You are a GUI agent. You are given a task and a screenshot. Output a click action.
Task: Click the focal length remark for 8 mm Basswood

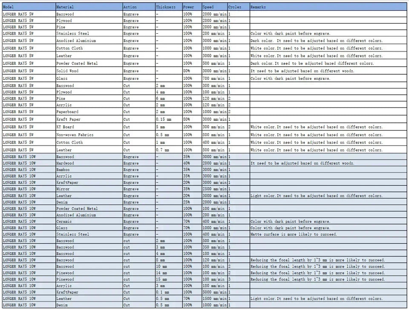318,260
